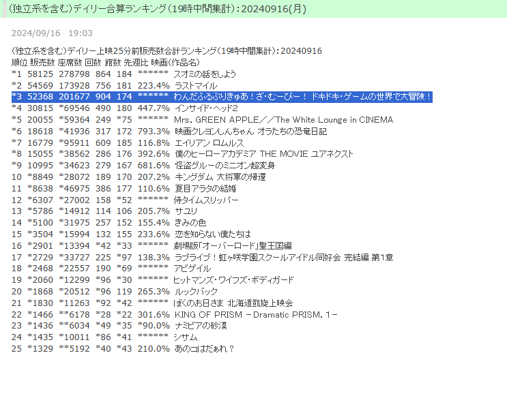Image resolution: width=507 pixels, height=396 pixels.
Task: Click sales figure 58125 in rank 1 row
Action: pos(40,74)
